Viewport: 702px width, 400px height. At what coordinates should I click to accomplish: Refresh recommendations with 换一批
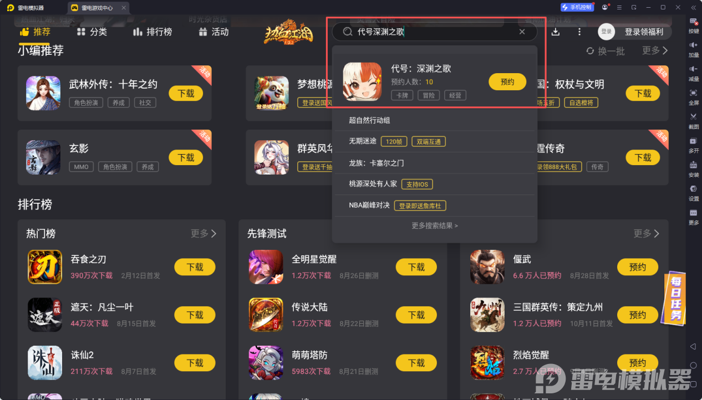(x=606, y=51)
